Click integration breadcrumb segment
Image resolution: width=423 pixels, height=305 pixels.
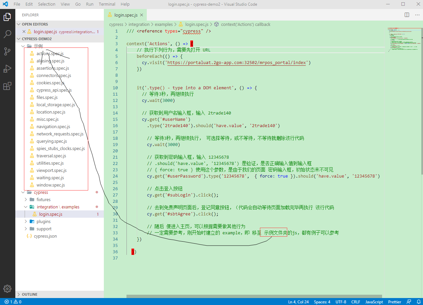(139, 24)
